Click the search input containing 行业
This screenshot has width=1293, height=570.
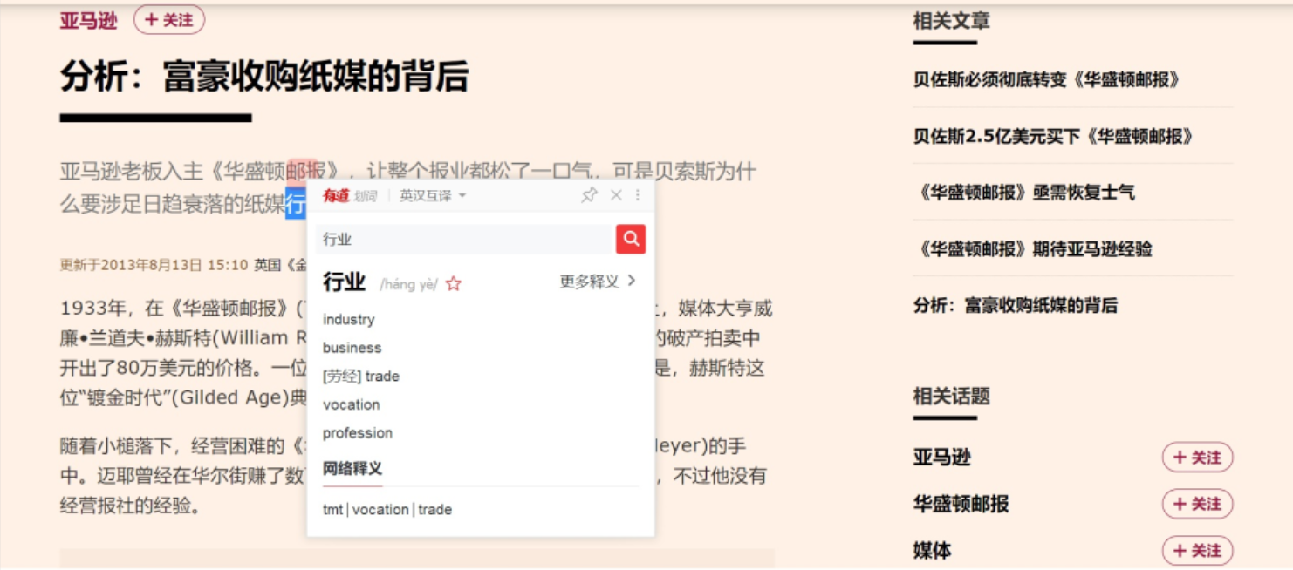(x=462, y=239)
